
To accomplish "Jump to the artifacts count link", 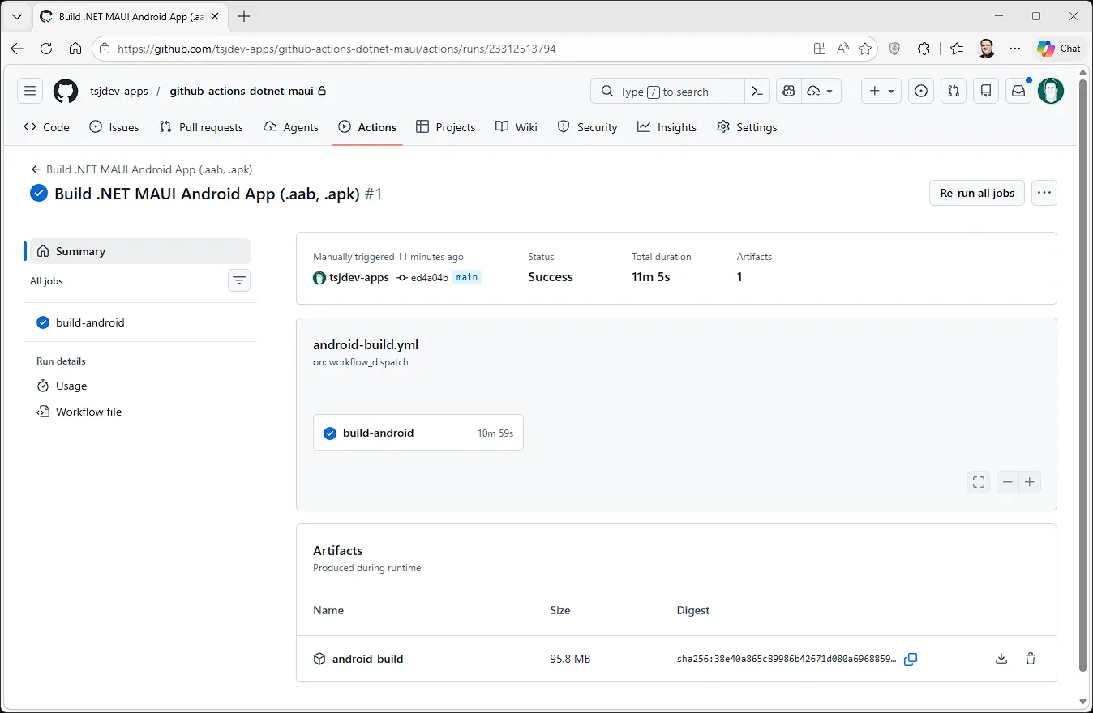I will tap(739, 277).
